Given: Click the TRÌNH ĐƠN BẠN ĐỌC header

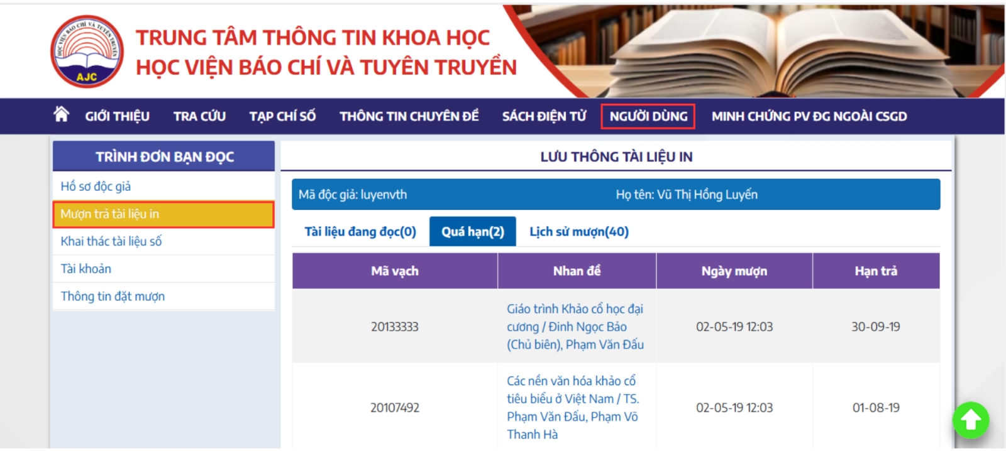Looking at the screenshot, I should pos(164,156).
